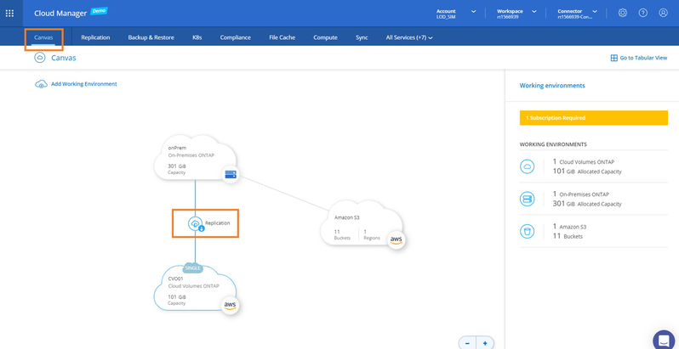This screenshot has height=349, width=679.
Task: Go to Tabular View
Action: pos(638,58)
